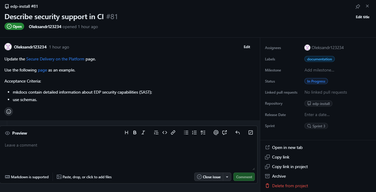Image resolution: width=376 pixels, height=192 pixels.
Task: Open the Secure Delivery on the Platform link
Action: tap(55, 59)
